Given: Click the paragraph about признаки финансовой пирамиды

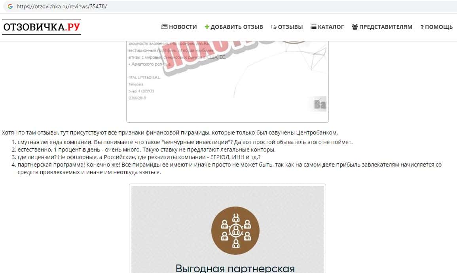Looking at the screenshot, I should tap(170, 133).
